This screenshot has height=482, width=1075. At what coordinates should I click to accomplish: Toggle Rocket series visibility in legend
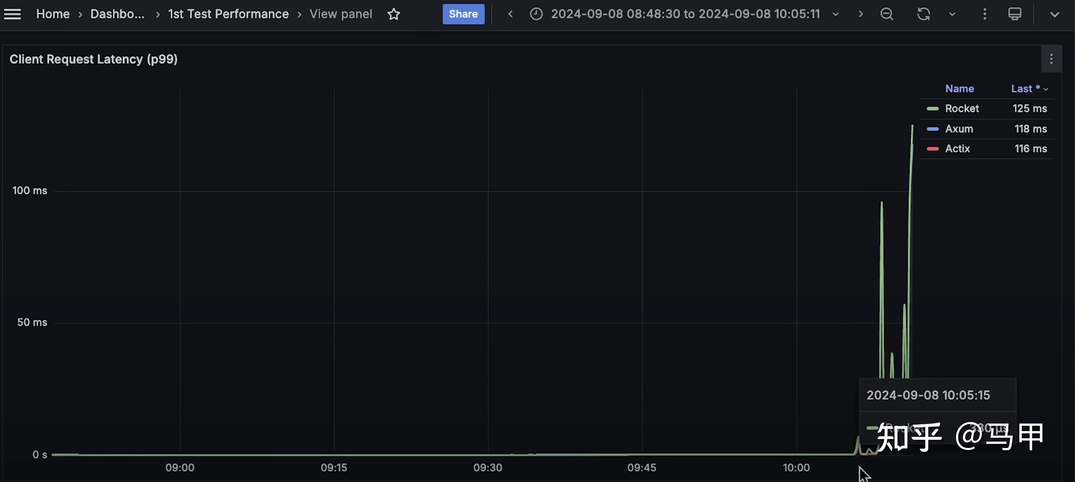coord(961,108)
